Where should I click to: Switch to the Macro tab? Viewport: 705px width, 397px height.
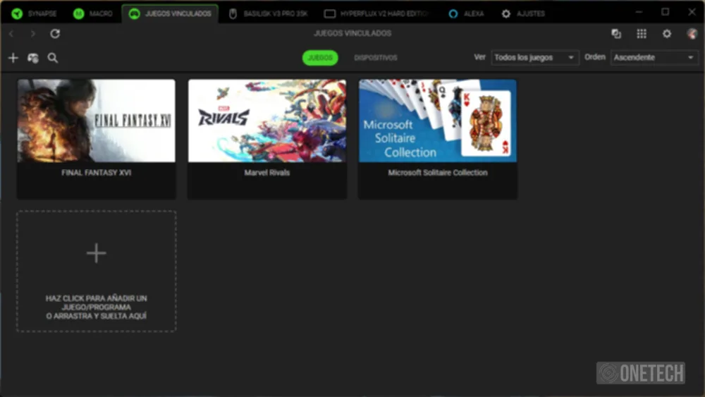pyautogui.click(x=93, y=13)
